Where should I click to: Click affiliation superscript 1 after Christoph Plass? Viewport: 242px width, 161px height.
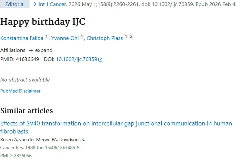126,37
